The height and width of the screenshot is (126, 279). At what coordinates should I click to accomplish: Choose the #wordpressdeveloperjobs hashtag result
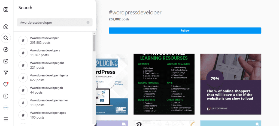tap(47, 65)
